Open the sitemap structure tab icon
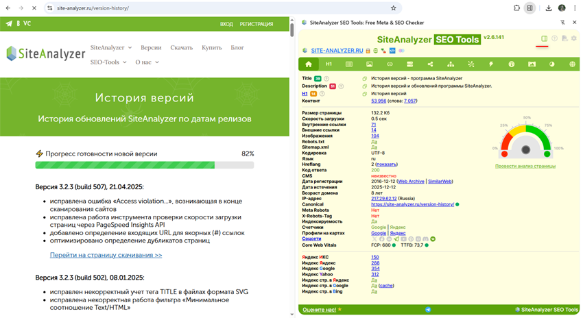The image size is (583, 318). [x=451, y=64]
